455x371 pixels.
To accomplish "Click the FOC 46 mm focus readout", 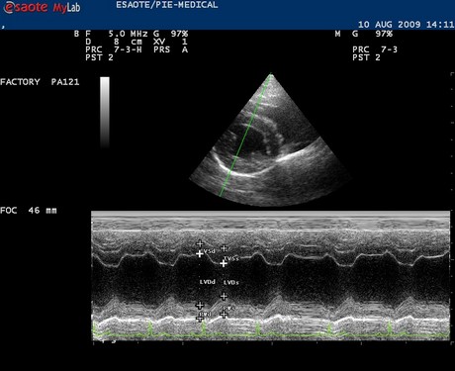I will [x=29, y=211].
